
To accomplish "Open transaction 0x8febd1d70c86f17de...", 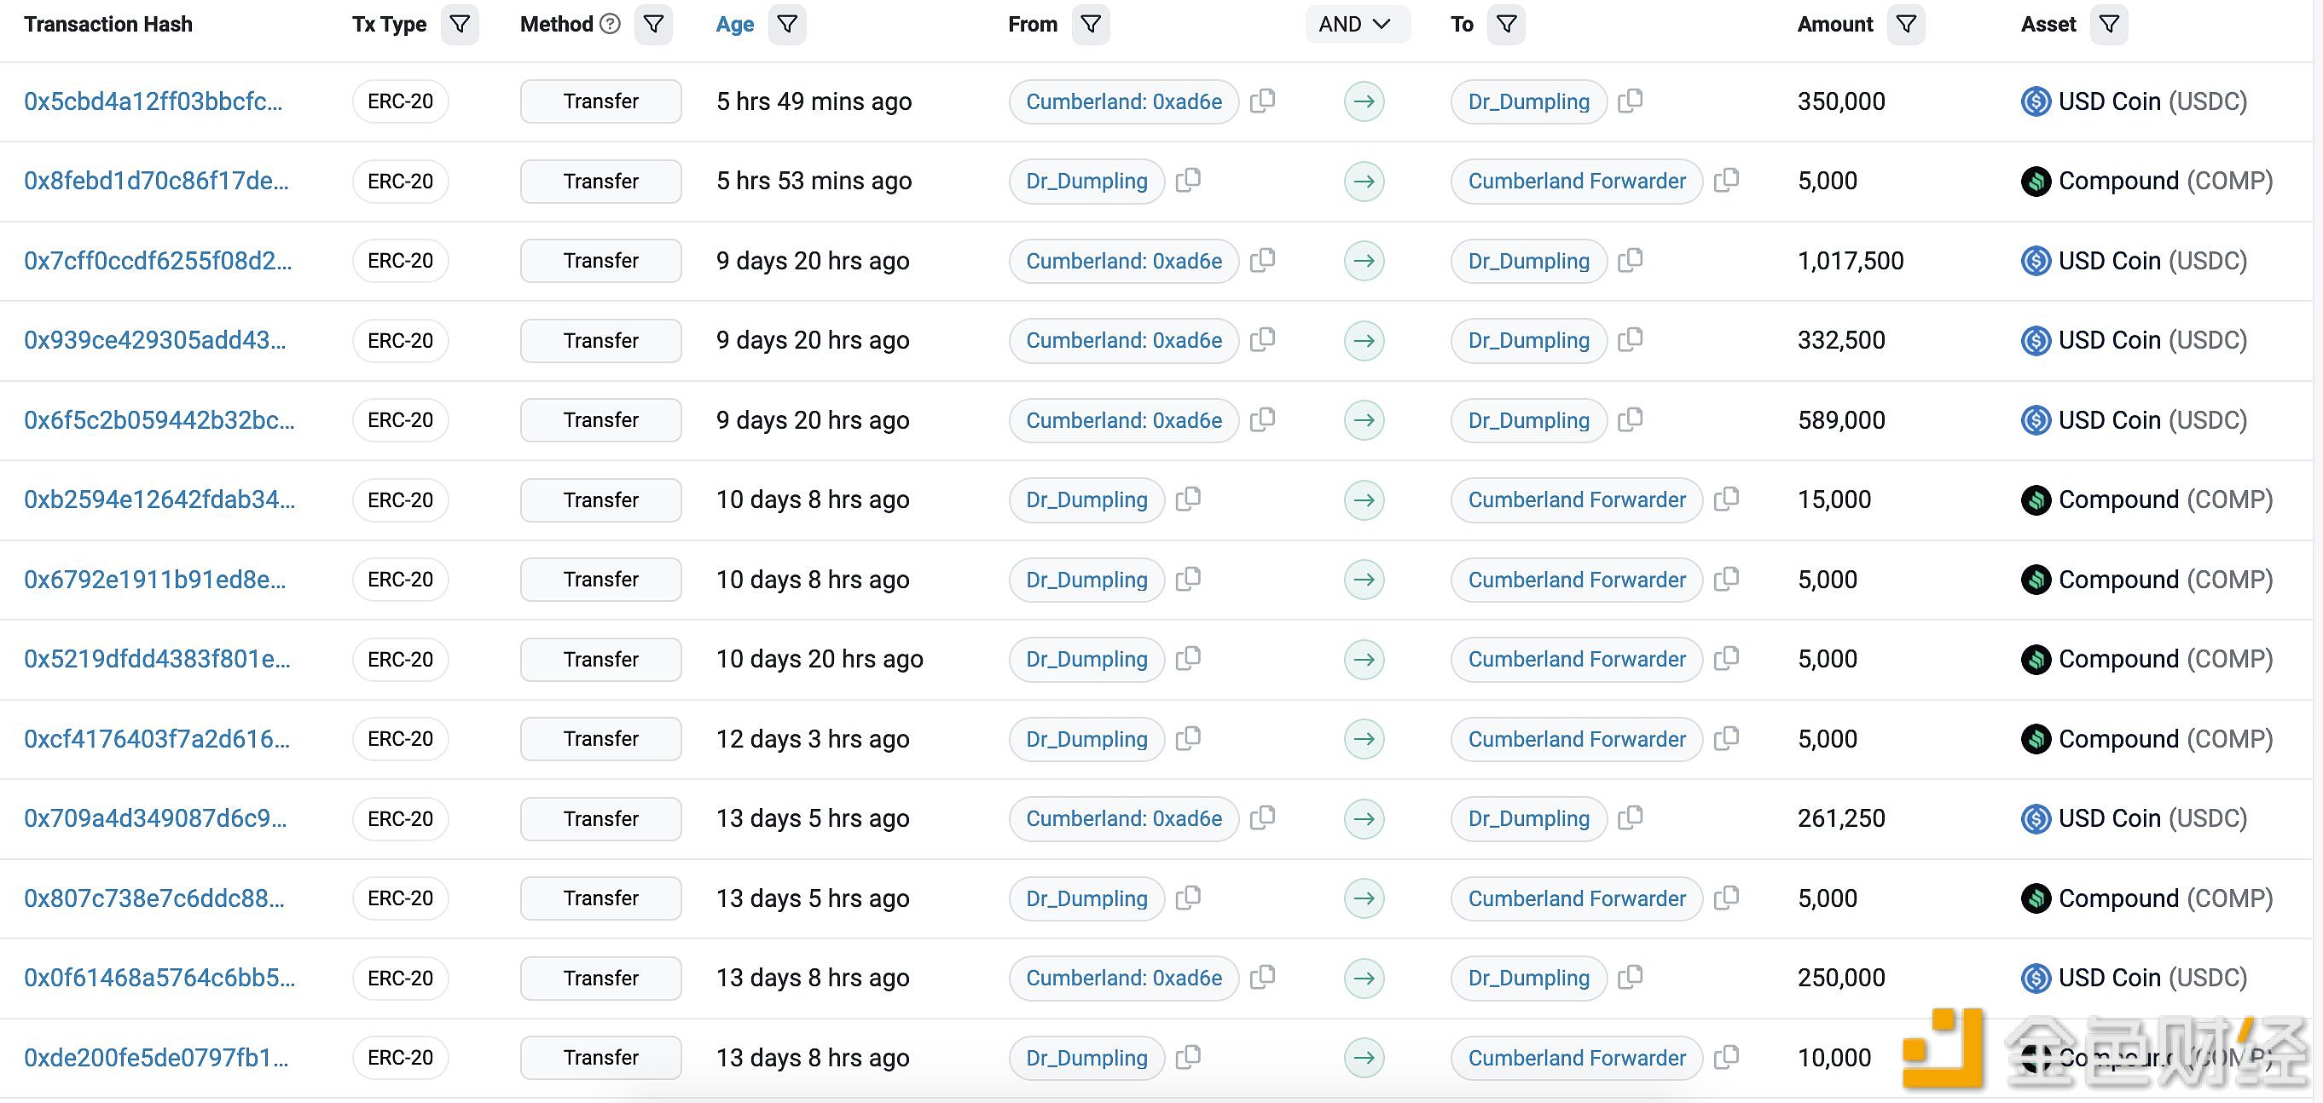I will 156,180.
